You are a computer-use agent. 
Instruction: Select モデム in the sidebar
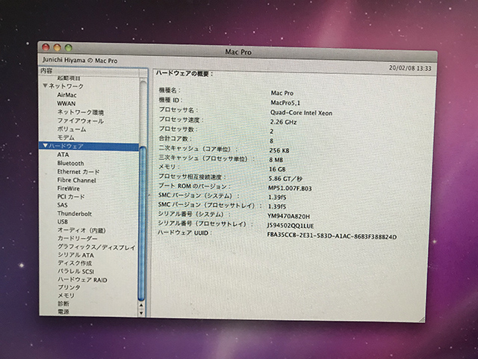(66, 138)
